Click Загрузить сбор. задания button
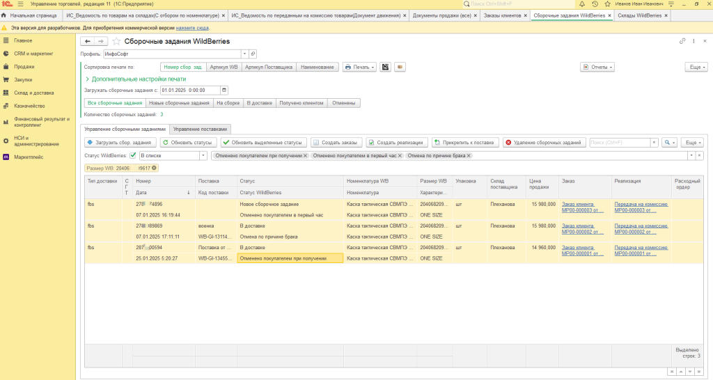Screen dimensions: 713x380 120,142
